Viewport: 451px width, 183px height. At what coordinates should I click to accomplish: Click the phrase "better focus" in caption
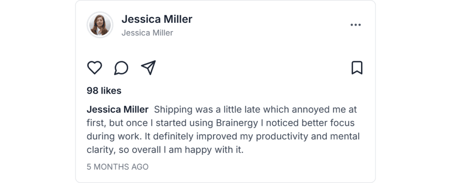330,123
